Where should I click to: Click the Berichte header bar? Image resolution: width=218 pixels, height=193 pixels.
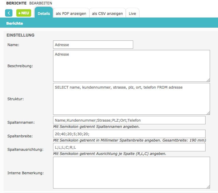(109, 23)
